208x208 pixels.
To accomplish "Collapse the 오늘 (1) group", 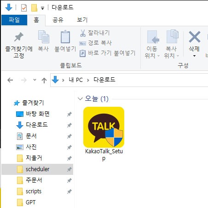I will 80,98.
